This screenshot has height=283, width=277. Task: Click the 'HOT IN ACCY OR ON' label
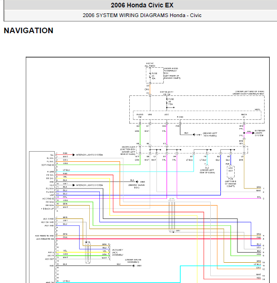coord(167,93)
